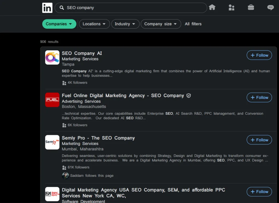The image size is (279, 203).
Task: Click followers icon next to 61K followers
Action: [x=64, y=167]
